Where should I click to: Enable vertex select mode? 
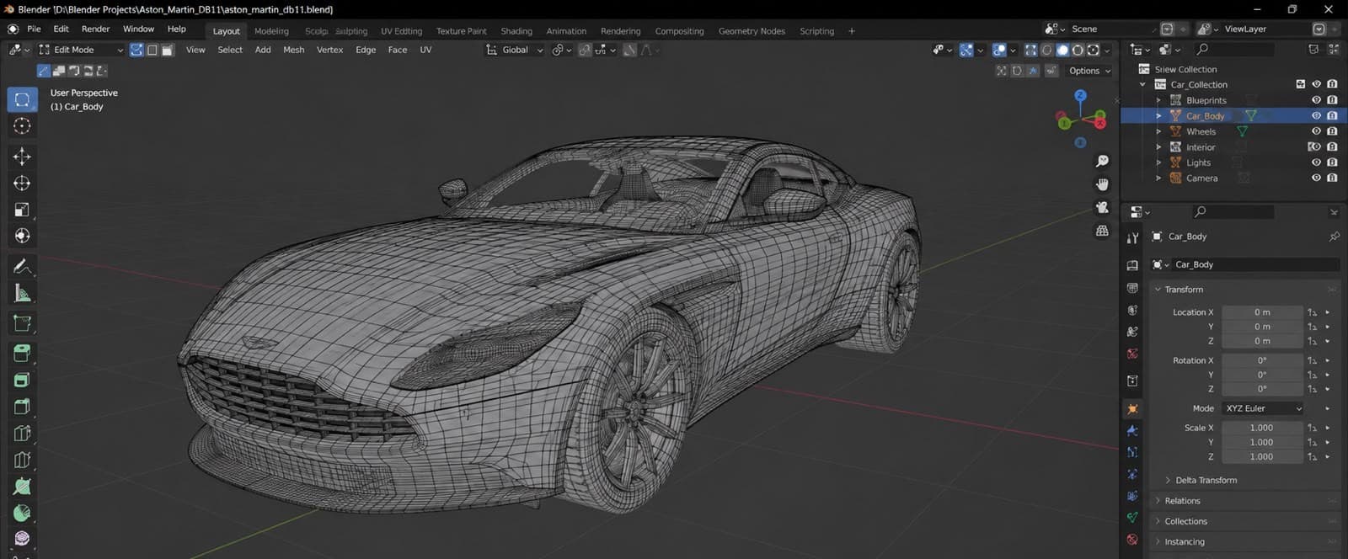tap(136, 51)
